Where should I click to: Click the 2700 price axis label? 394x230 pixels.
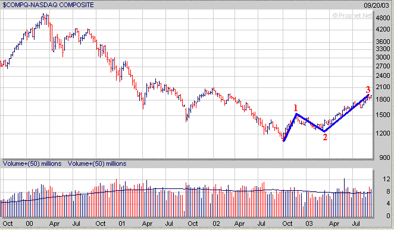383,66
